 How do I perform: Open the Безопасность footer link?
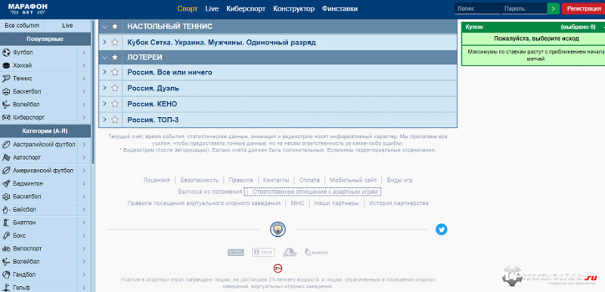coord(199,180)
